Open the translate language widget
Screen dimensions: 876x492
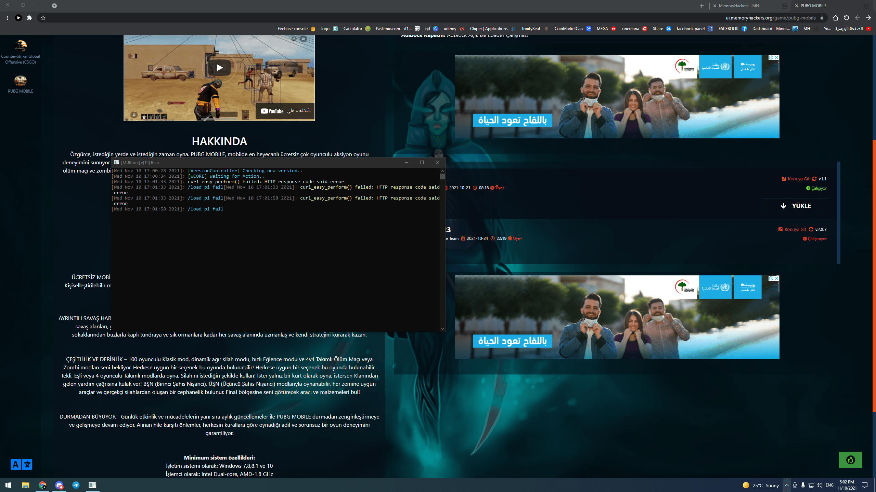(21, 464)
